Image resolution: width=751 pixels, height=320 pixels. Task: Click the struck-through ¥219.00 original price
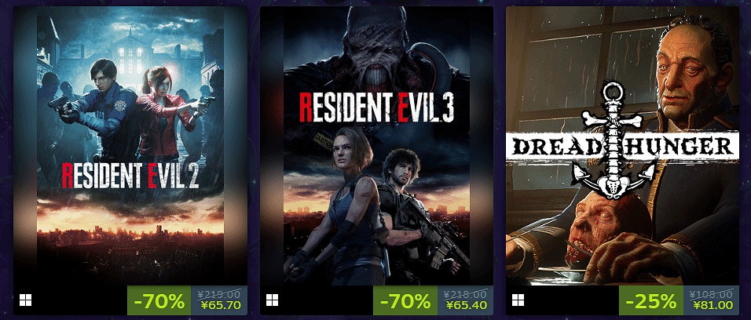pyautogui.click(x=221, y=295)
